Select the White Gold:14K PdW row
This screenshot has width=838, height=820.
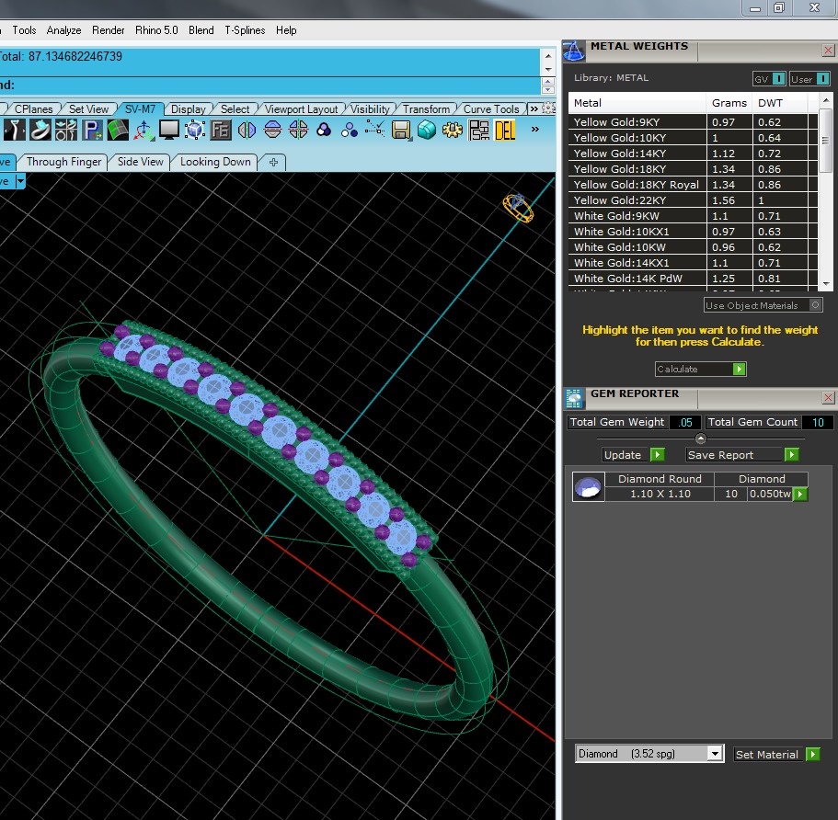692,279
